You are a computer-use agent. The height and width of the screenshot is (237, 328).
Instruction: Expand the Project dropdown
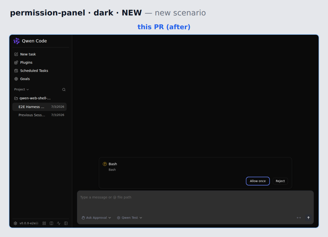pos(22,89)
